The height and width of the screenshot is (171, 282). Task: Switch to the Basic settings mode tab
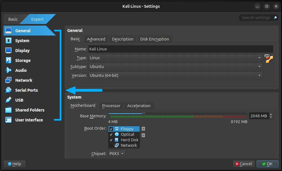pos(13,19)
